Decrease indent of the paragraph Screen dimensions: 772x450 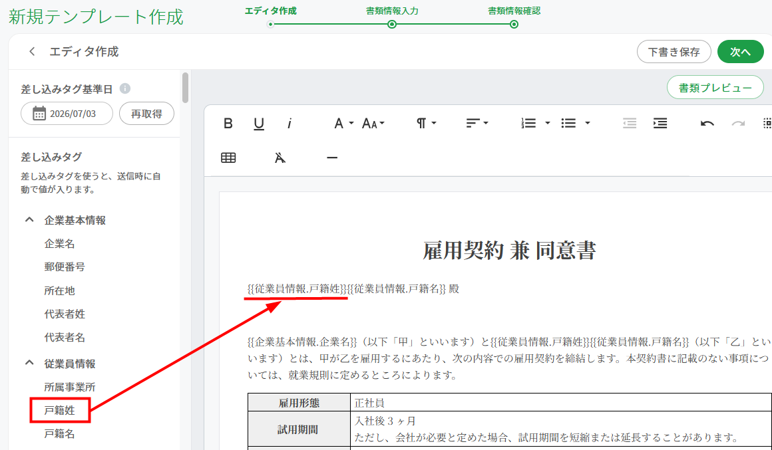point(630,123)
